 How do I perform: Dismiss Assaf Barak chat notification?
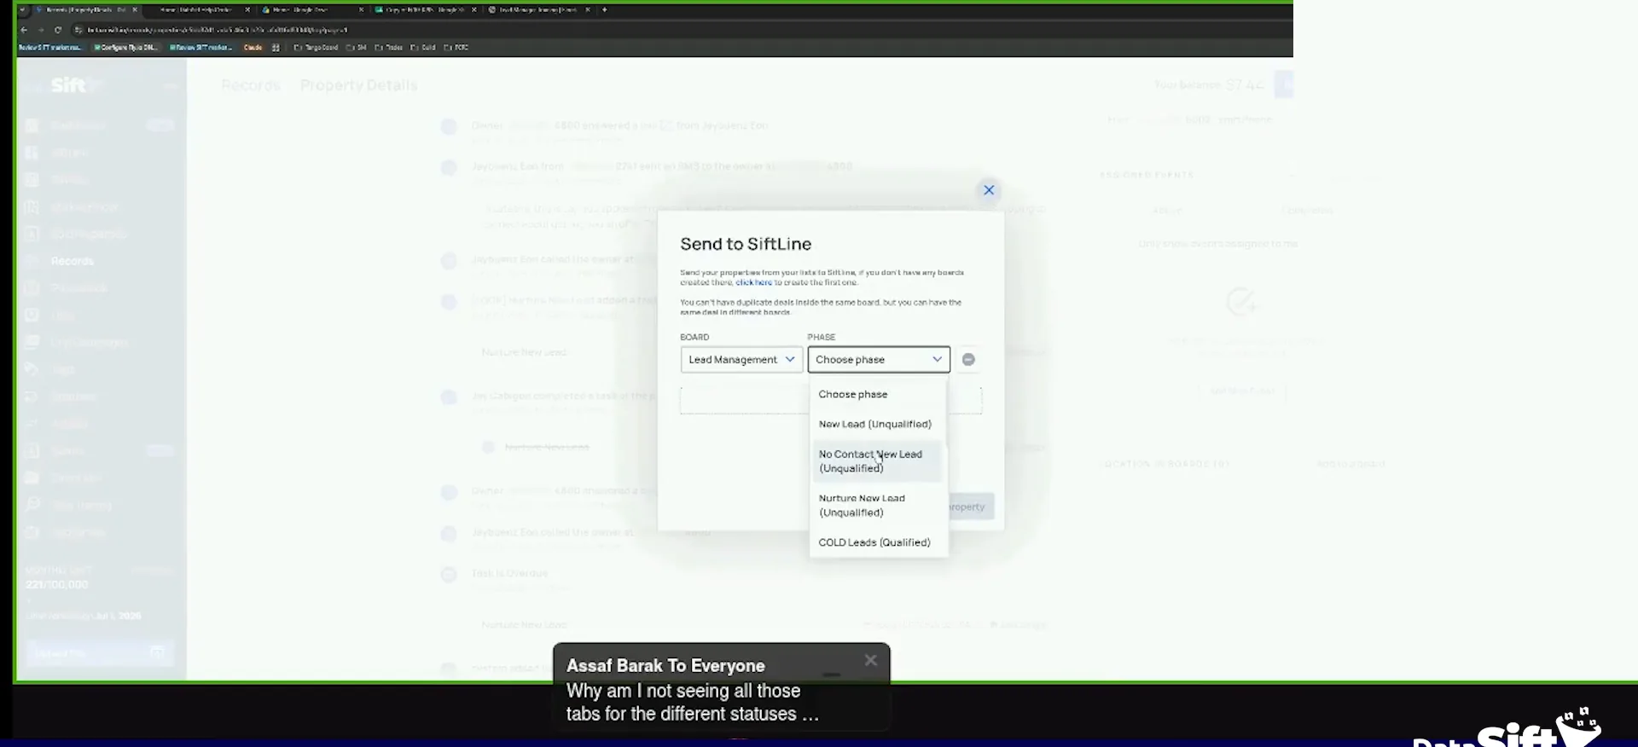coord(870,660)
